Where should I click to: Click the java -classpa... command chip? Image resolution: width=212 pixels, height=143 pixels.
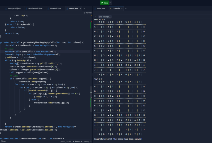tap(105, 17)
